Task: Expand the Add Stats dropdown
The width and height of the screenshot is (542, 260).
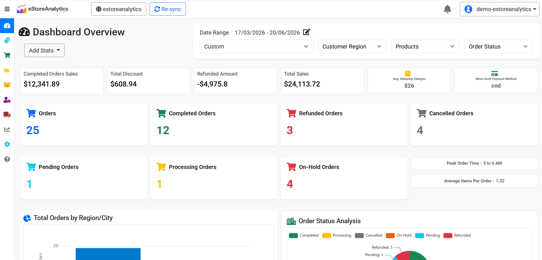Action: point(44,51)
